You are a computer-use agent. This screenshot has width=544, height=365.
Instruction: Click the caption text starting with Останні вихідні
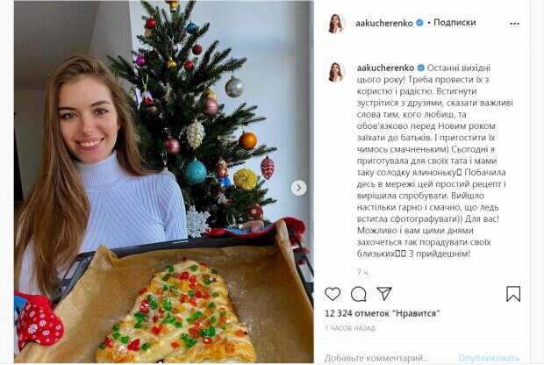423,158
